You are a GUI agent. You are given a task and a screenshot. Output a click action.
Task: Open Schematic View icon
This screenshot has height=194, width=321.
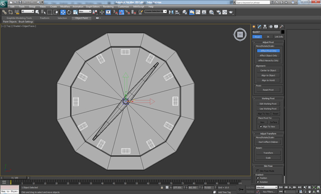click(x=204, y=12)
